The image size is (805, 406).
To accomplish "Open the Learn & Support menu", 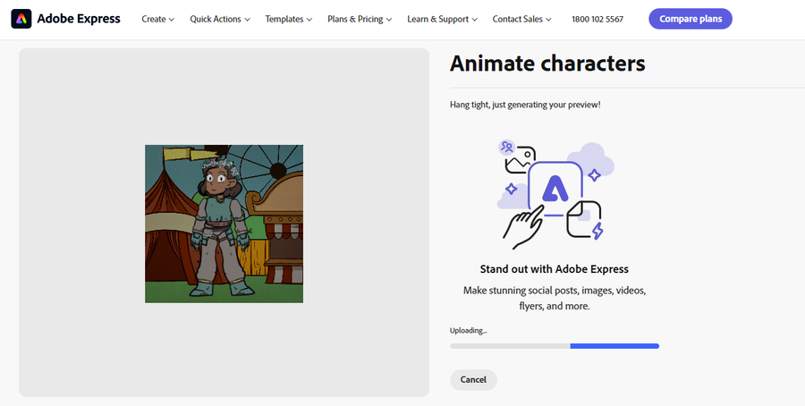I will coord(443,19).
